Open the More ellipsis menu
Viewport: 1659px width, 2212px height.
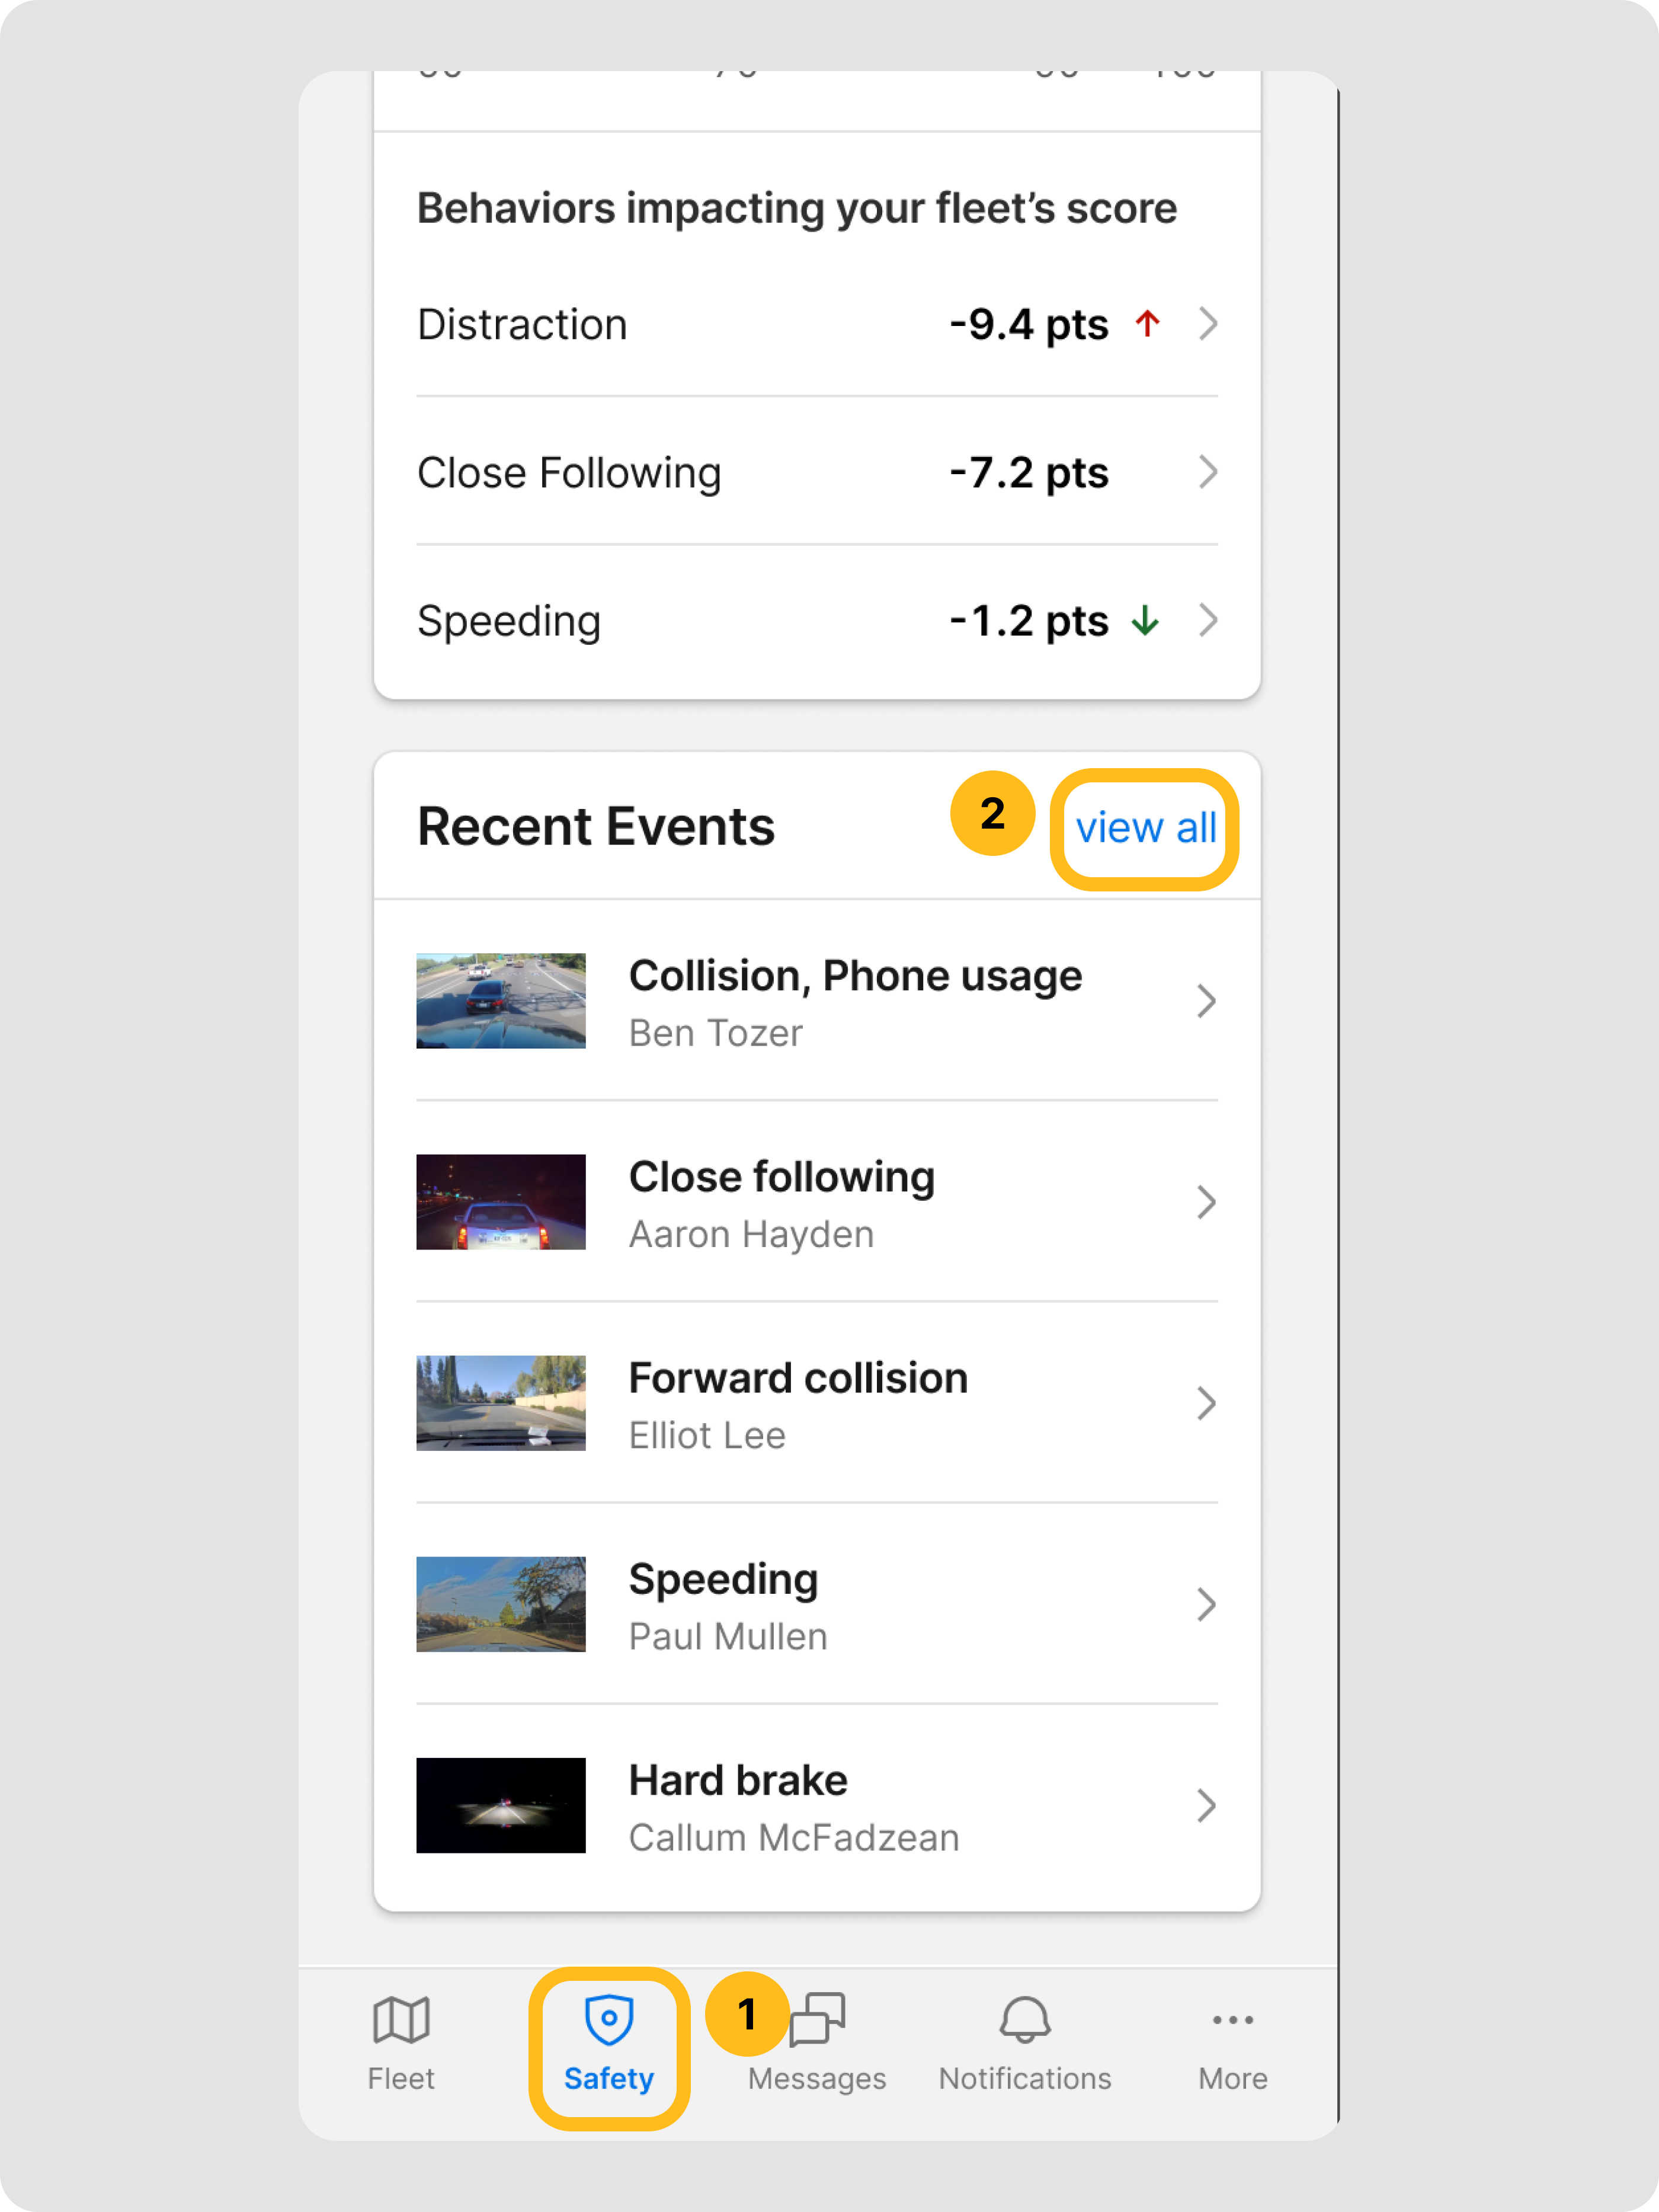pos(1232,2019)
